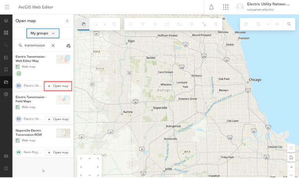Click the map home extent button
Screen dimensions: 299x178
point(291,158)
